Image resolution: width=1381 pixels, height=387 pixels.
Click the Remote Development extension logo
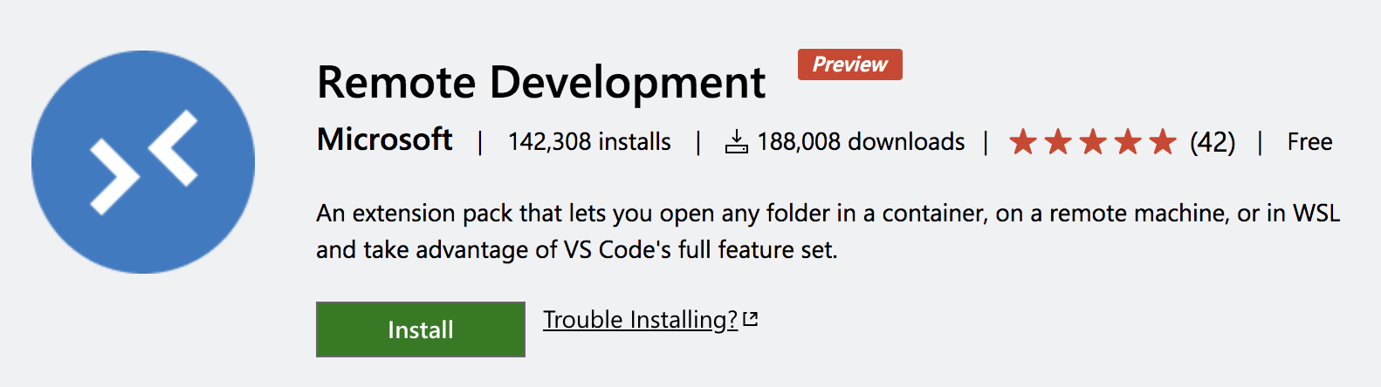[143, 162]
